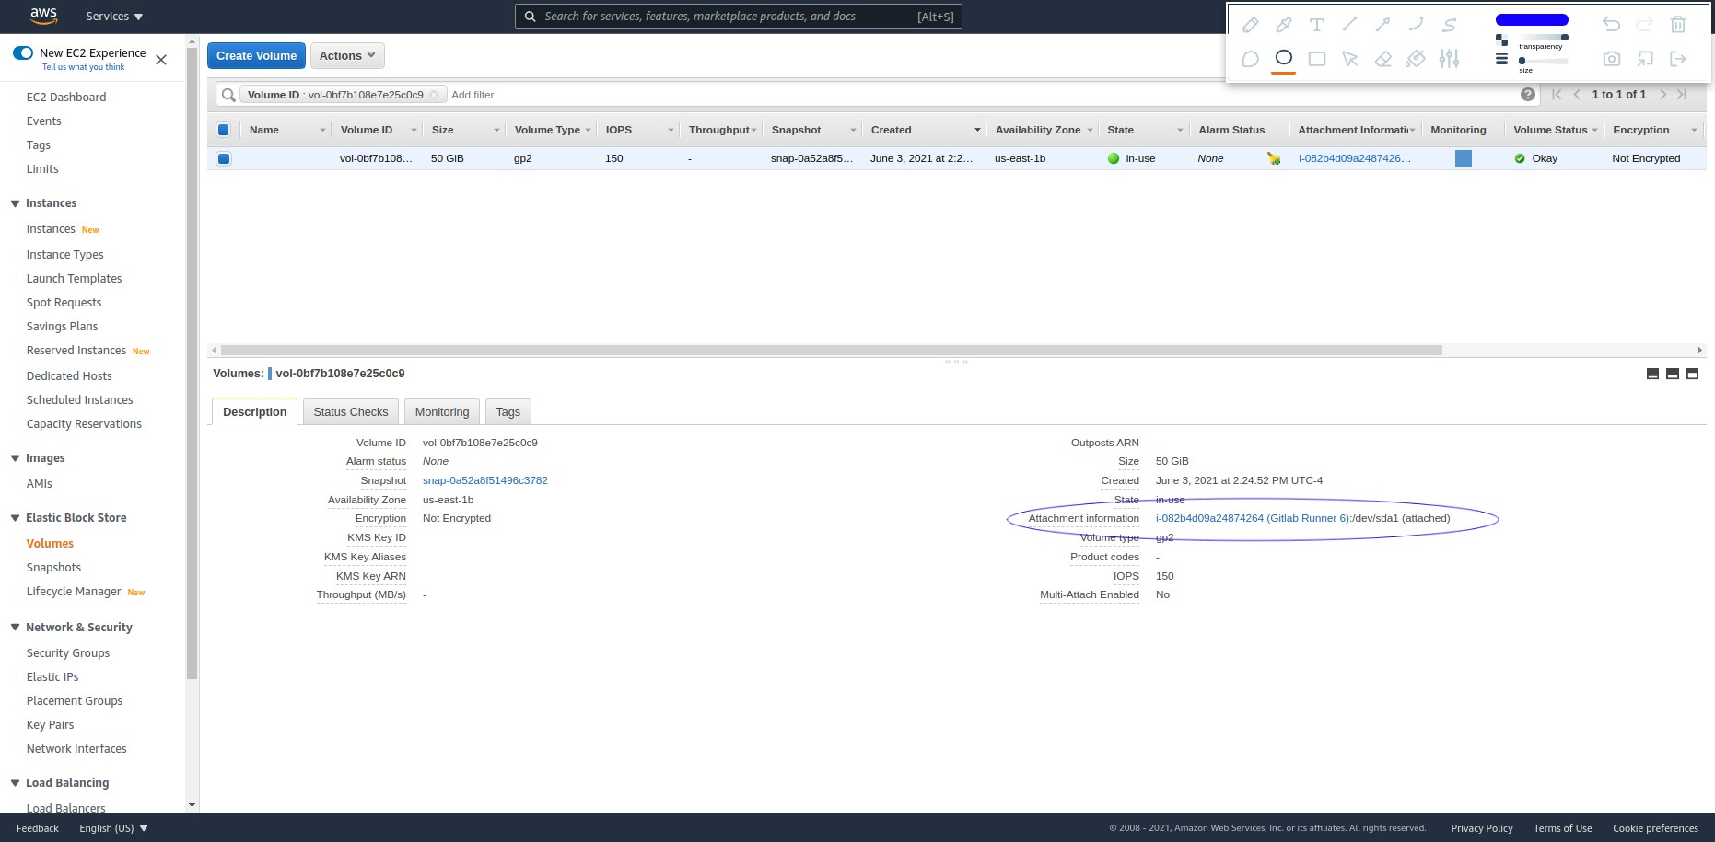Collapse the Network & Security section
The width and height of the screenshot is (1715, 842).
tap(15, 628)
